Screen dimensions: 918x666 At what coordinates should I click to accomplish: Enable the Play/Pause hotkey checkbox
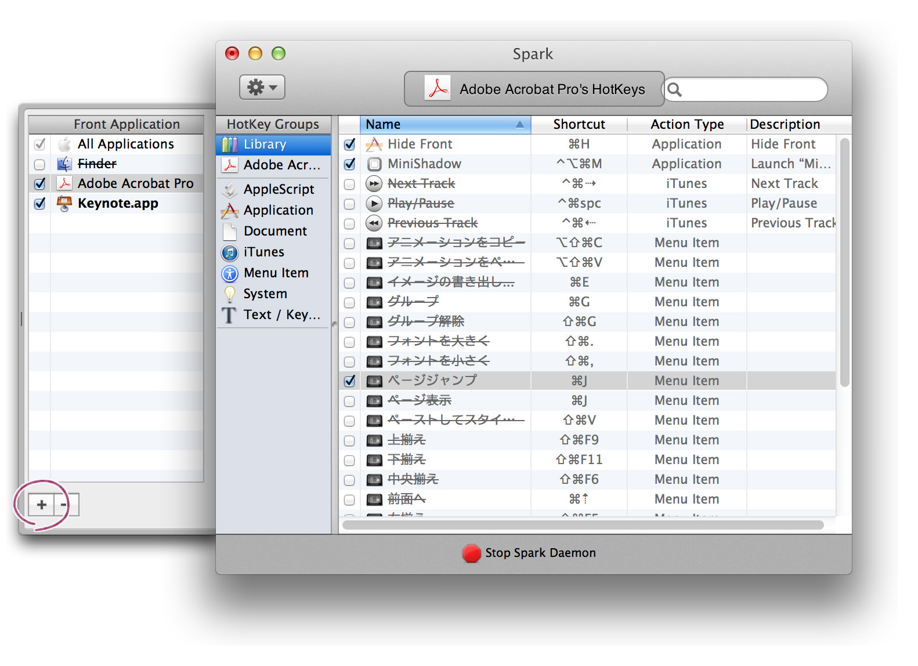[349, 204]
